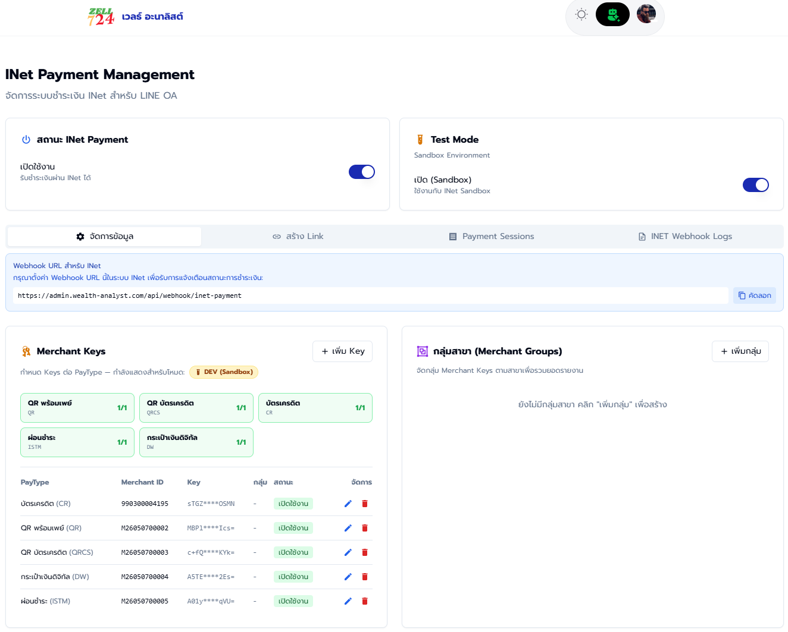Click the webhook URL field

[x=370, y=295]
